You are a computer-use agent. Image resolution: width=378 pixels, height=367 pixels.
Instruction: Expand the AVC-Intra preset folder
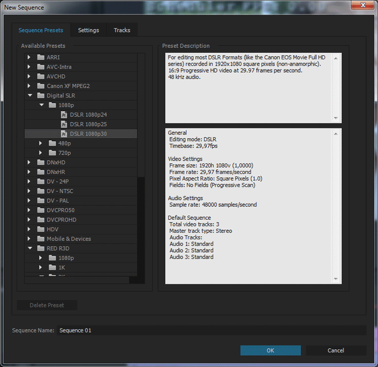(29, 67)
